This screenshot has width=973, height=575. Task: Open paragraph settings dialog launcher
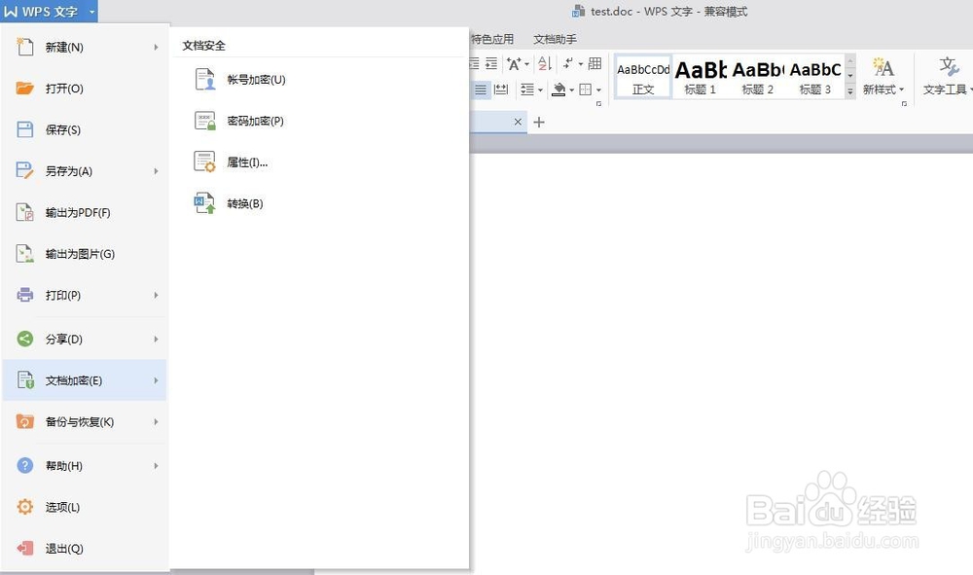[x=598, y=103]
